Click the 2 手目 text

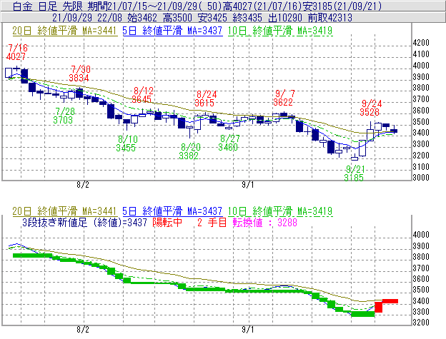(x=212, y=222)
